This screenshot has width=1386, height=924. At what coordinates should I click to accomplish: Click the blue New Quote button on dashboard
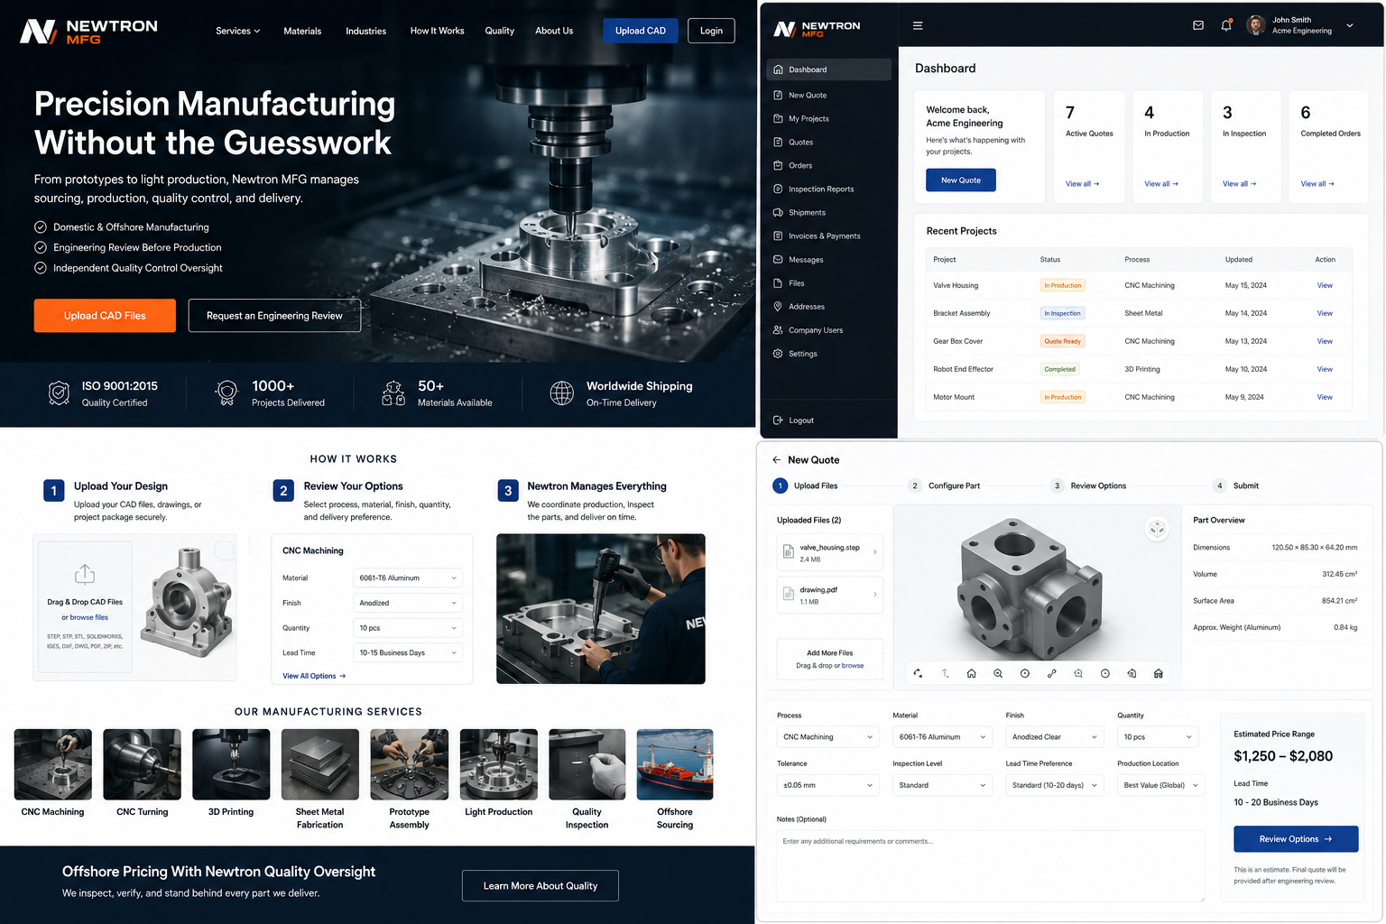[x=961, y=180]
